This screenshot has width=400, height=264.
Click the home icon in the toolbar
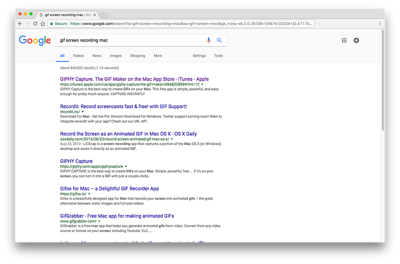pos(42,23)
